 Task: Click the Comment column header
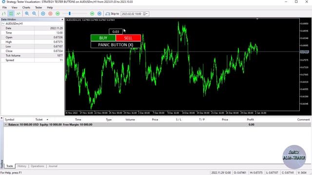303,120
